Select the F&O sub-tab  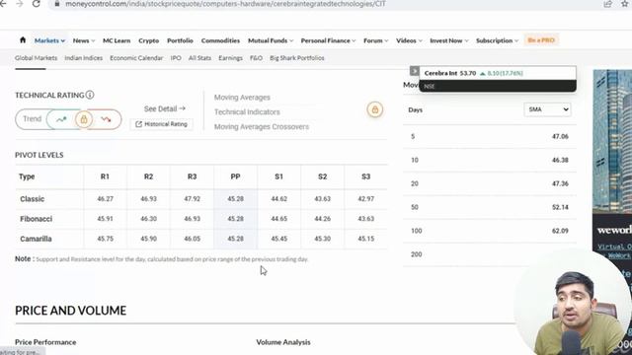click(x=256, y=58)
